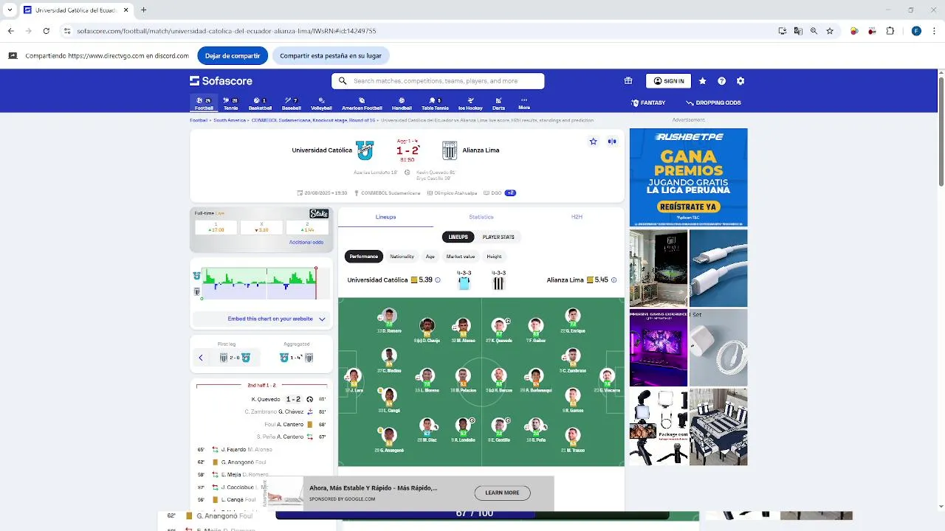Open the First leg 2-0 result
Image resolution: width=945 pixels, height=531 pixels.
[x=235, y=358]
